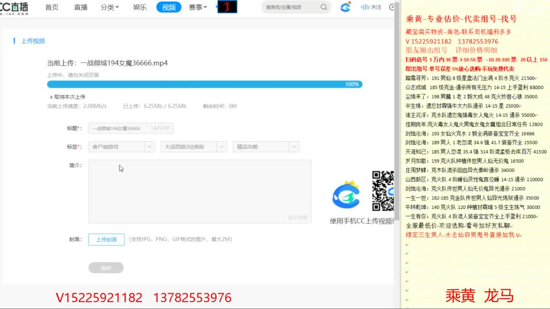This screenshot has height=309, width=550.
Task: Click the listing 一生一世 35000
Action: click(x=472, y=198)
